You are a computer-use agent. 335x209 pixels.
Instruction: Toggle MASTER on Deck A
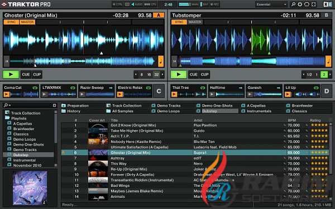[x=27, y=22]
